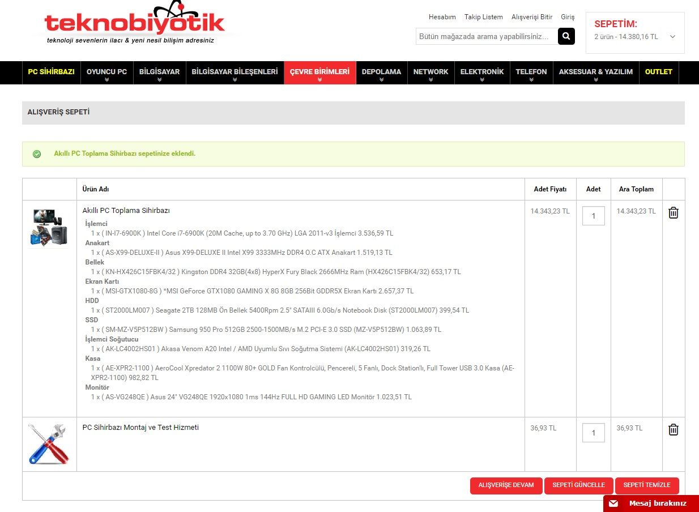Open the Outlet menu item

658,72
